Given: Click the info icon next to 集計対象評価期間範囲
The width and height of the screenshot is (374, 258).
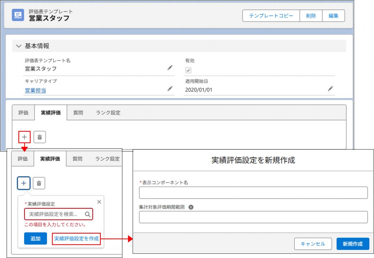Looking at the screenshot, I should pyautogui.click(x=191, y=207).
